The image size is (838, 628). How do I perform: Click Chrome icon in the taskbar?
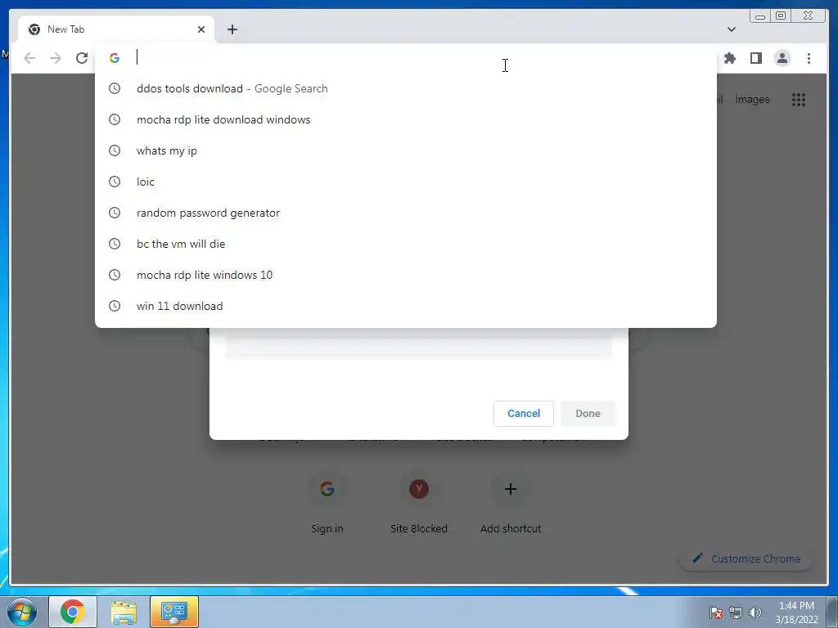[x=73, y=612]
